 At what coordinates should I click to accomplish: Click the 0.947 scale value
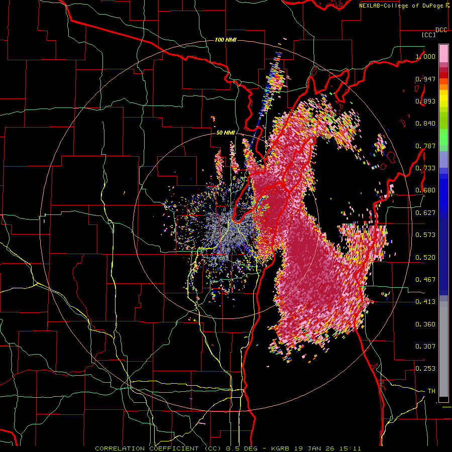[x=425, y=79]
